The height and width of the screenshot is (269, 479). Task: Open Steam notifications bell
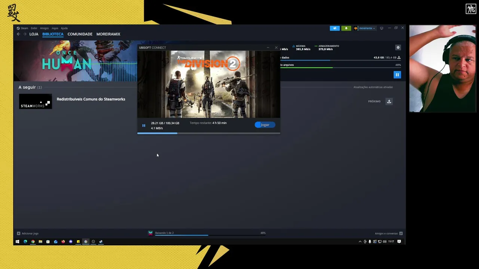(346, 28)
